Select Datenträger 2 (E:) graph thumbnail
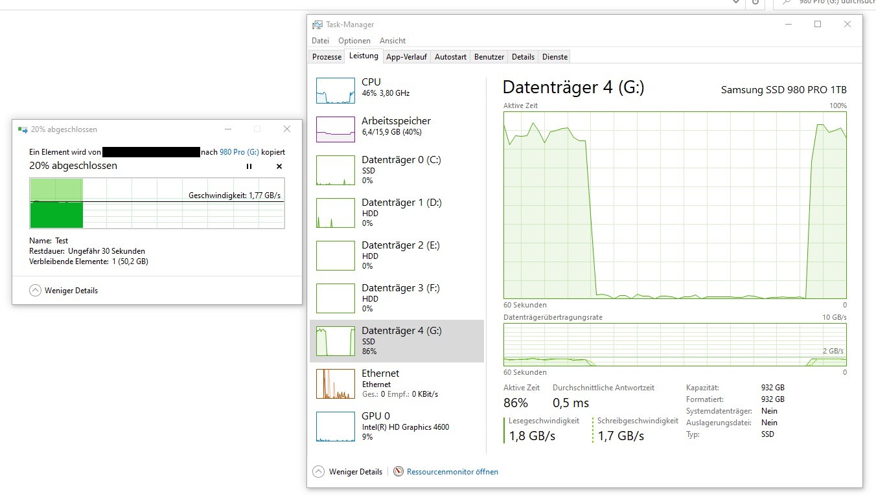 335,256
